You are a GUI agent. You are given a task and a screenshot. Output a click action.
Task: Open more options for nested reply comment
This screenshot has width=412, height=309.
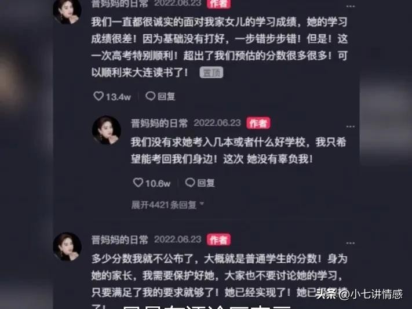tap(350, 126)
